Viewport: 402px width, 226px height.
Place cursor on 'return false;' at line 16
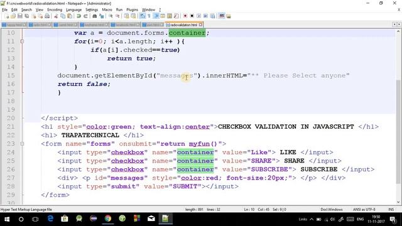84,84
